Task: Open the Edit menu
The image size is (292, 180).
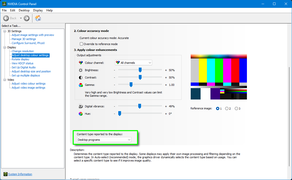Action: (13, 10)
